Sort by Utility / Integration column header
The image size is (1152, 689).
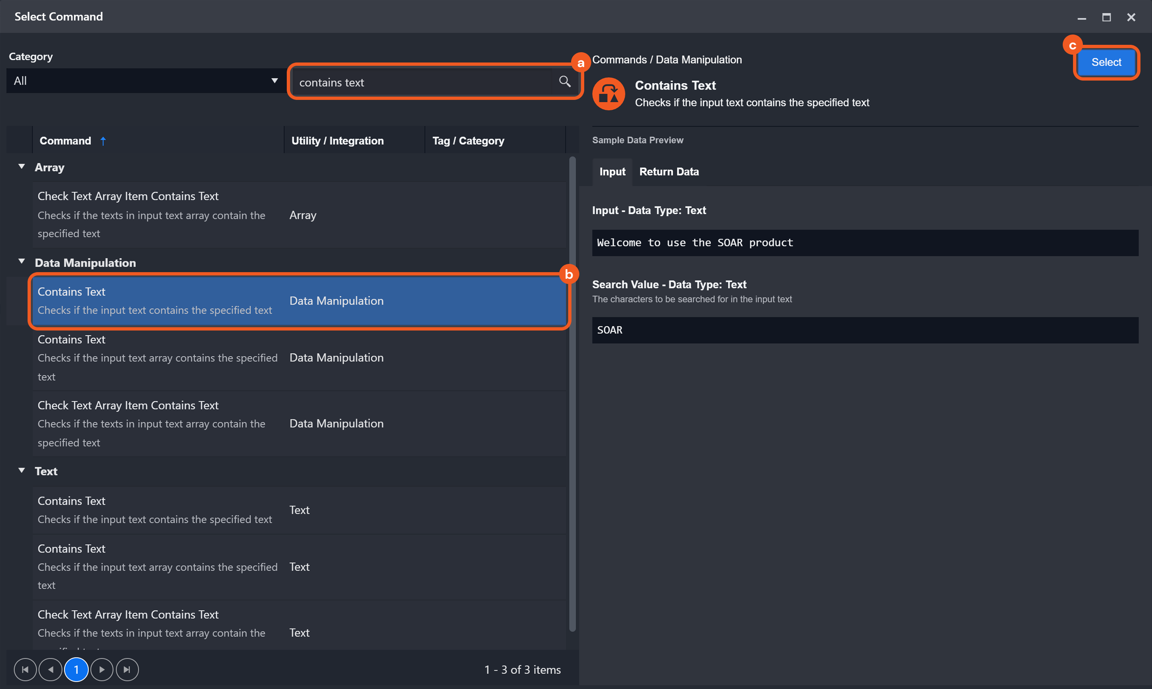pos(337,141)
